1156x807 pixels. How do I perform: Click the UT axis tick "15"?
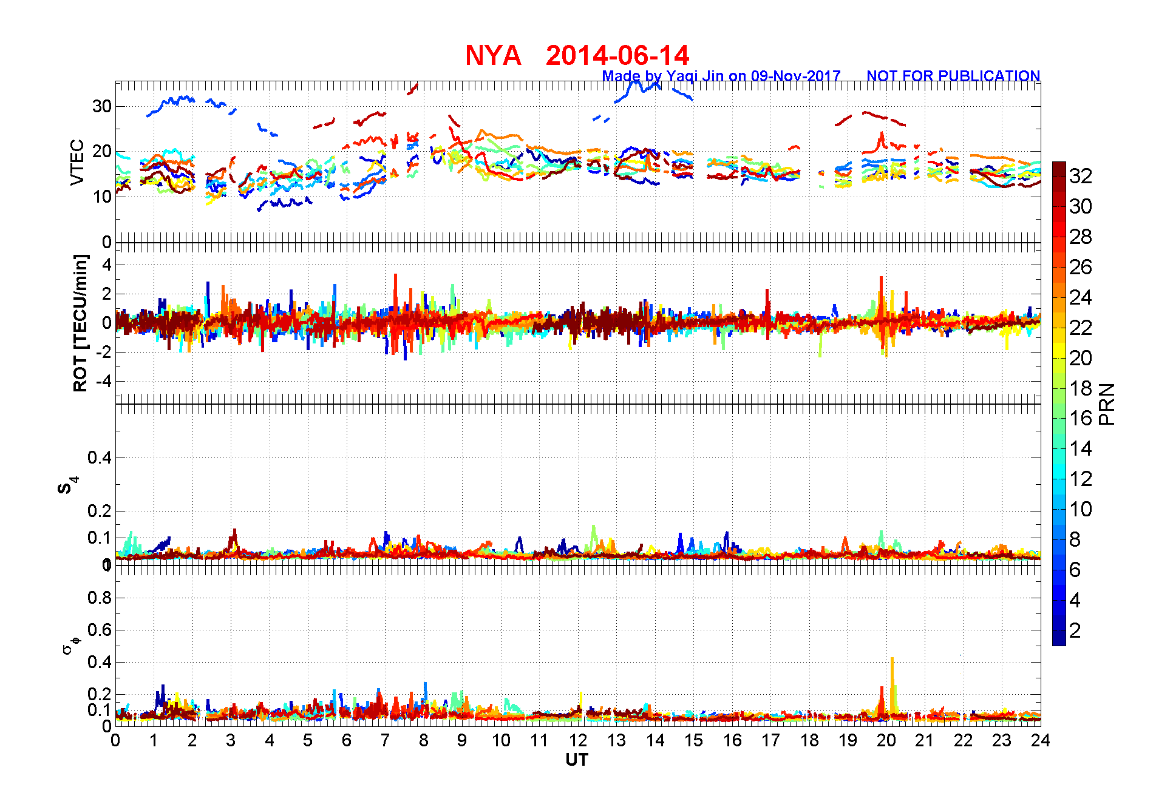tap(693, 740)
